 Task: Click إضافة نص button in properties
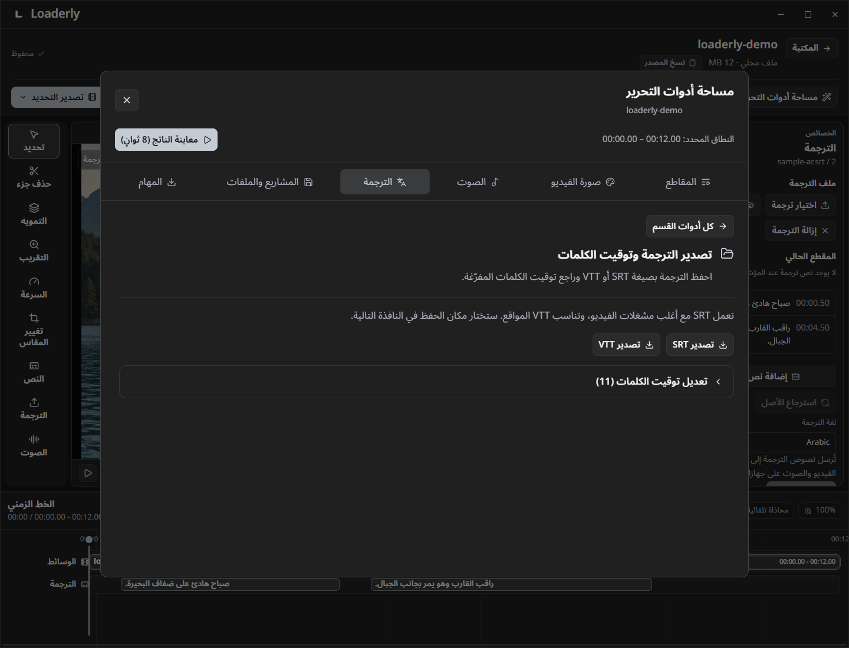pos(792,376)
